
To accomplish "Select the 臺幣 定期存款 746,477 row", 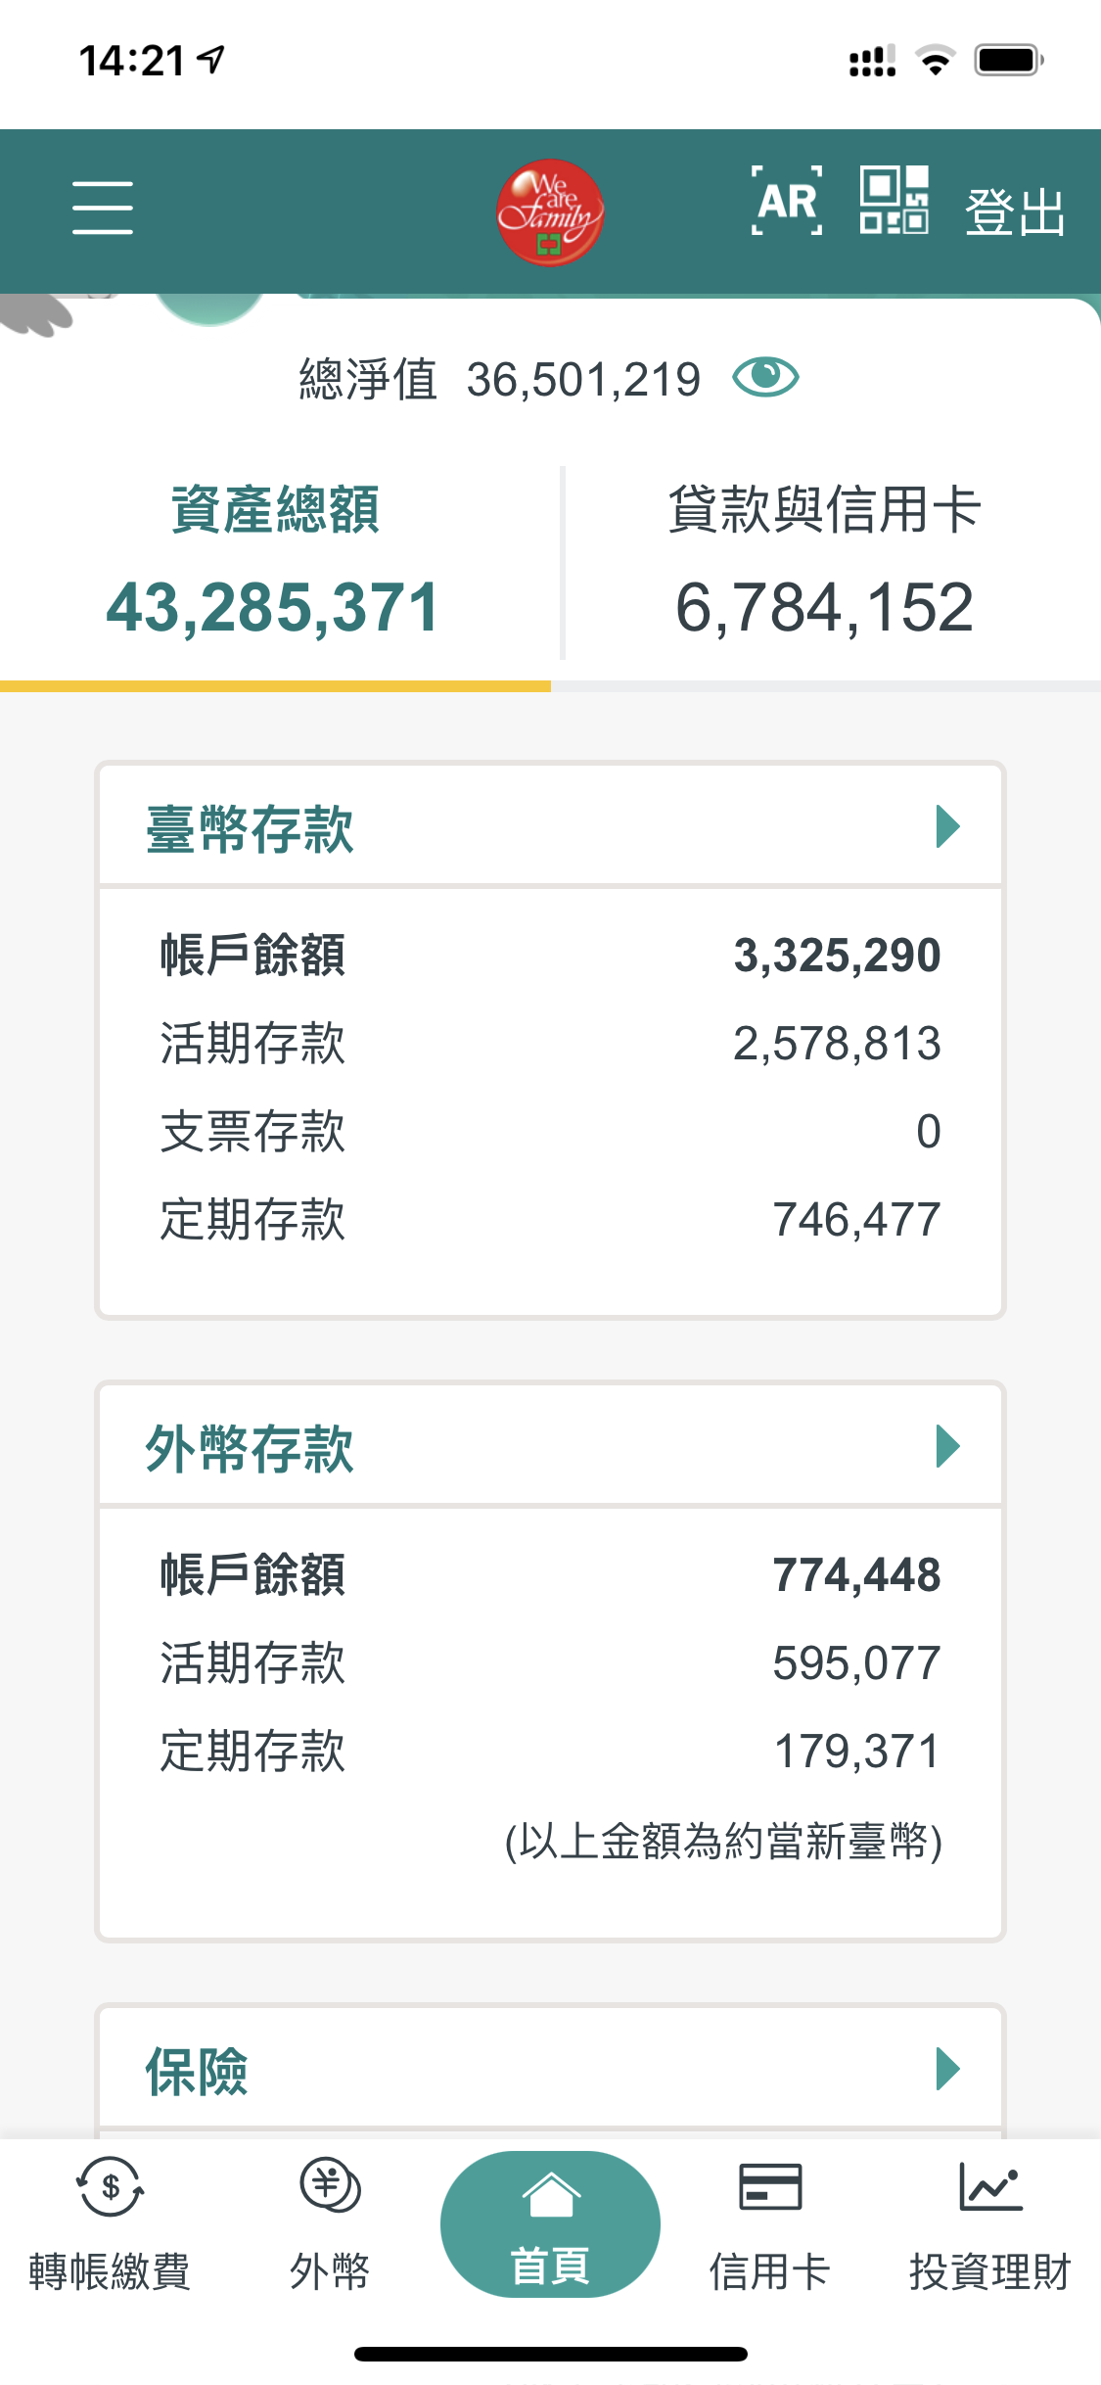I will tap(550, 1220).
